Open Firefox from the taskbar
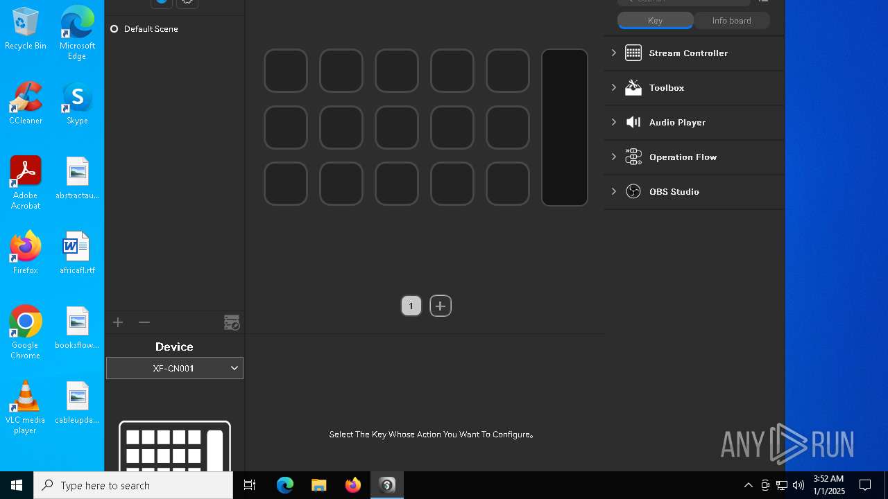Image resolution: width=888 pixels, height=499 pixels. [x=352, y=485]
